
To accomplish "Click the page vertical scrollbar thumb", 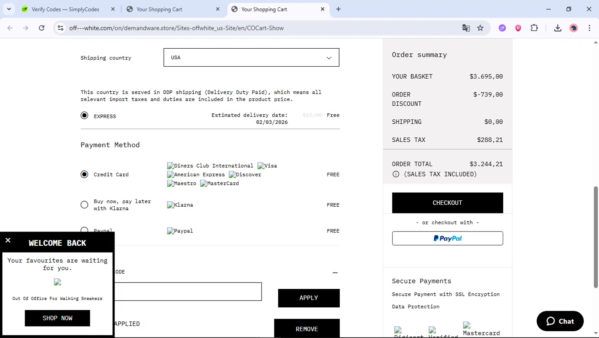I will click(x=596, y=237).
